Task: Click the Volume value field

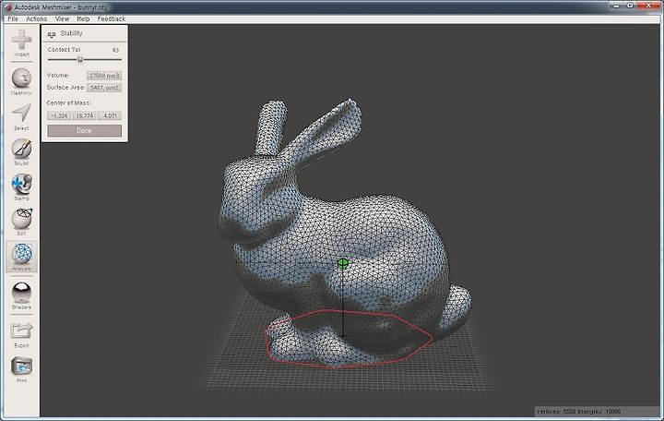Action: pyautogui.click(x=104, y=76)
